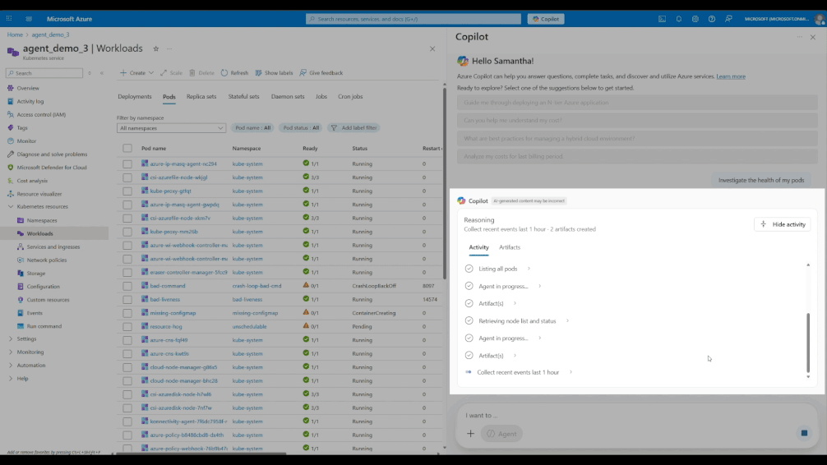Image resolution: width=827 pixels, height=465 pixels.
Task: Open Namespaces under Kubernetes resources
Action: (42, 220)
